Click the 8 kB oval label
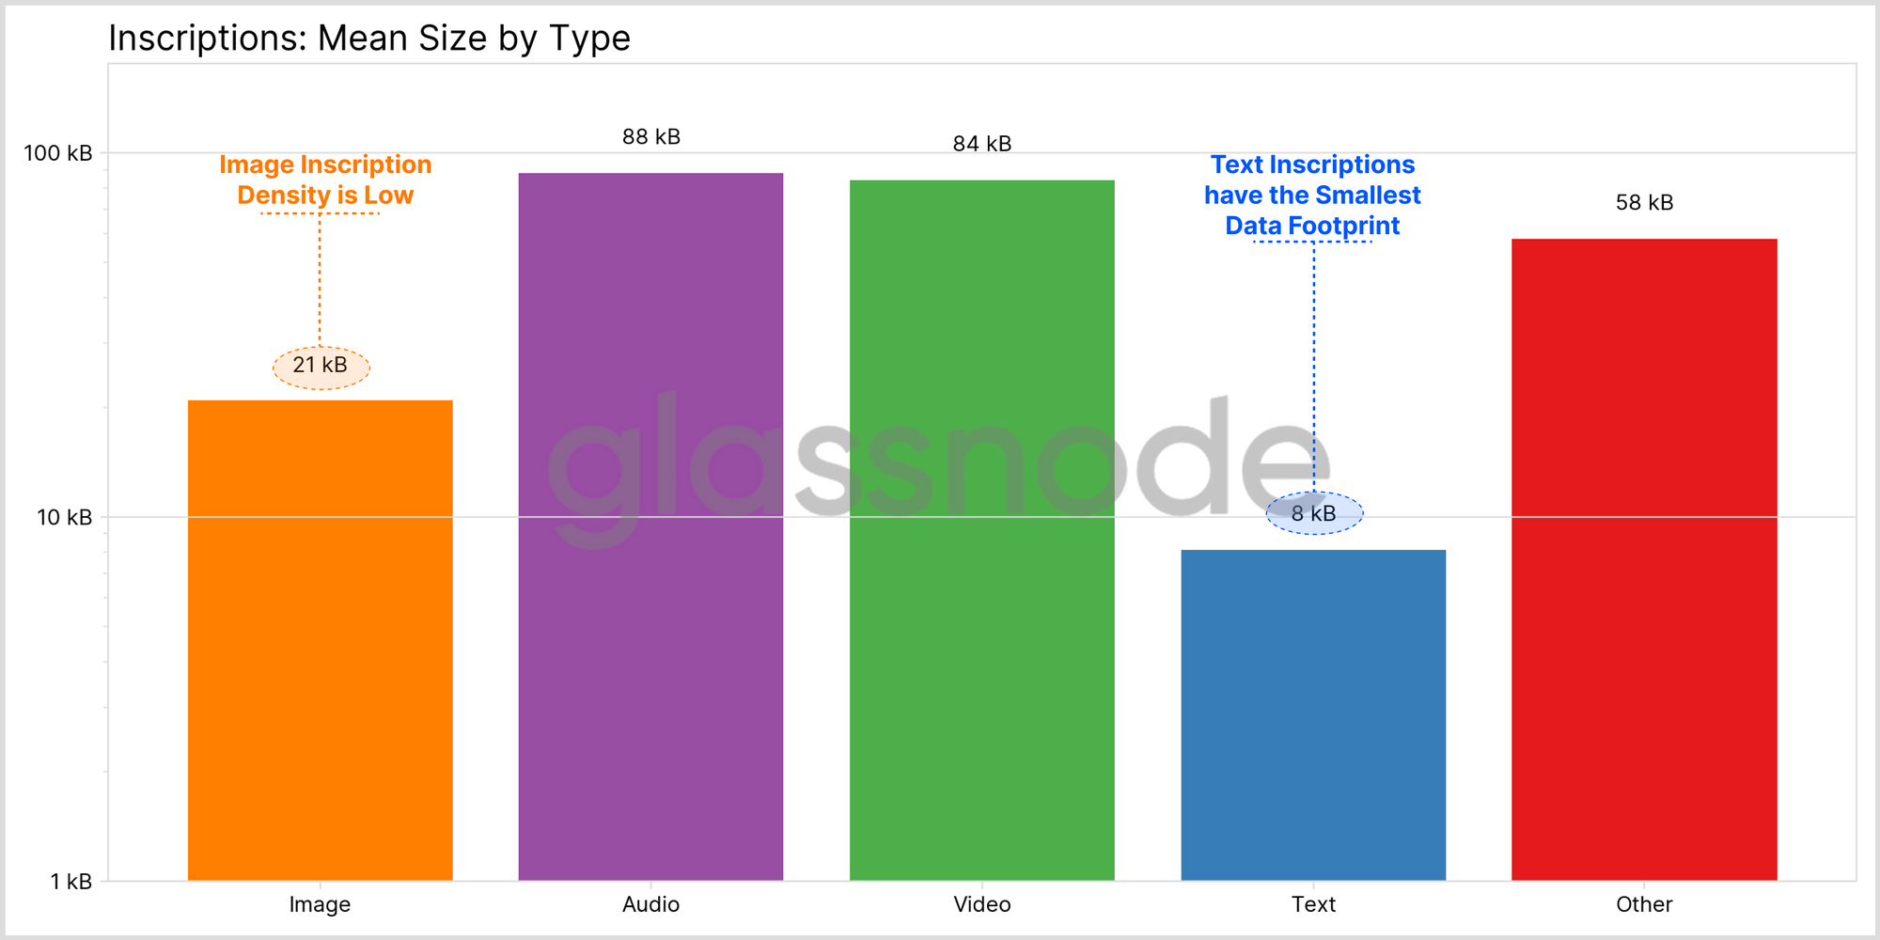The width and height of the screenshot is (1880, 940). coord(1314,513)
